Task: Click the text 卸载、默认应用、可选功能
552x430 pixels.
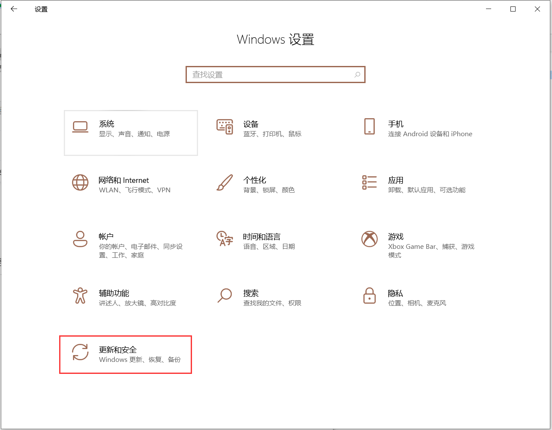Action: (427, 190)
